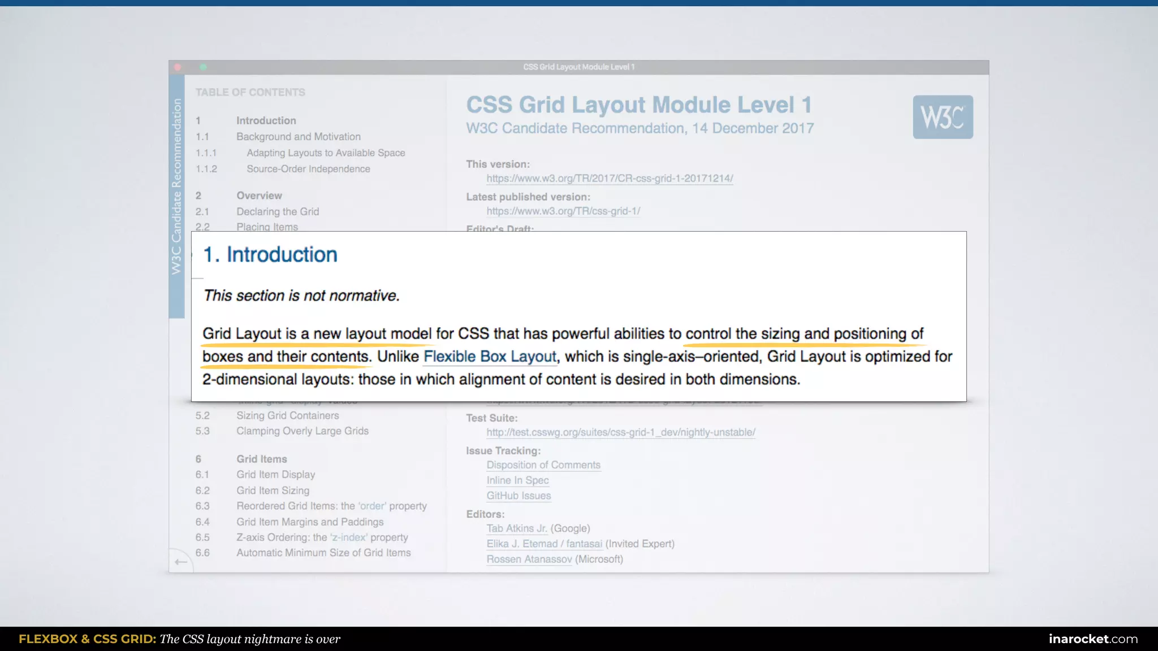Viewport: 1158px width, 651px height.
Task: Open the Flexible Box Layout link
Action: [x=490, y=357]
